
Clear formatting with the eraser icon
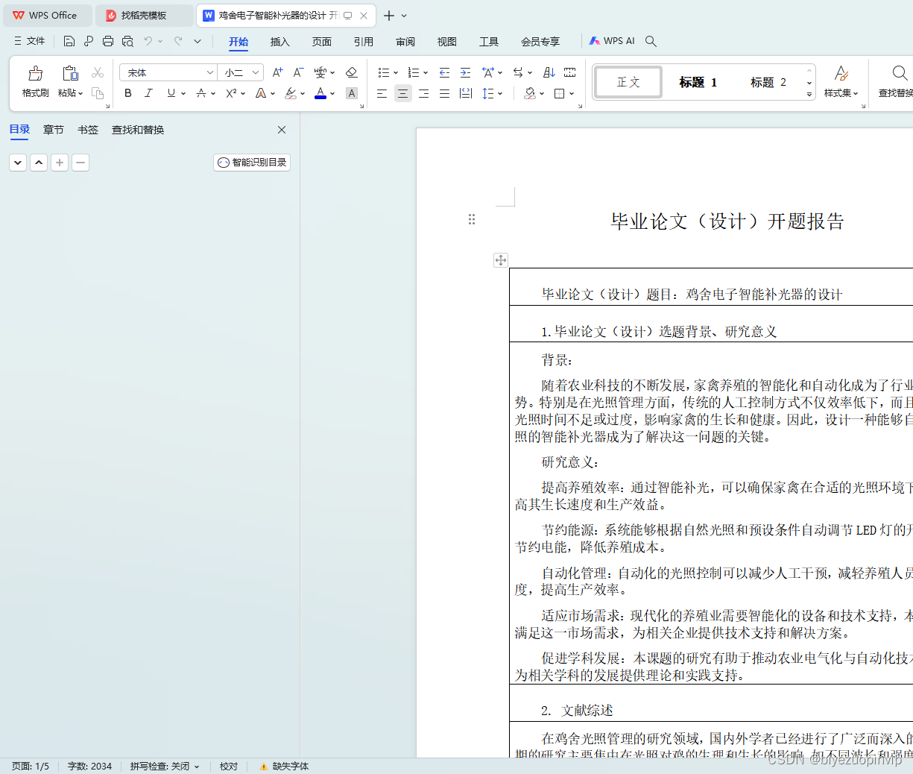[x=352, y=72]
